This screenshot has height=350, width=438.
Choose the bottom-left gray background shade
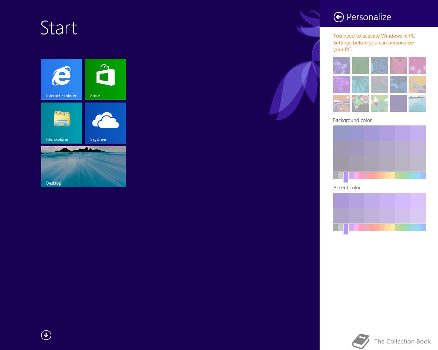click(x=341, y=164)
